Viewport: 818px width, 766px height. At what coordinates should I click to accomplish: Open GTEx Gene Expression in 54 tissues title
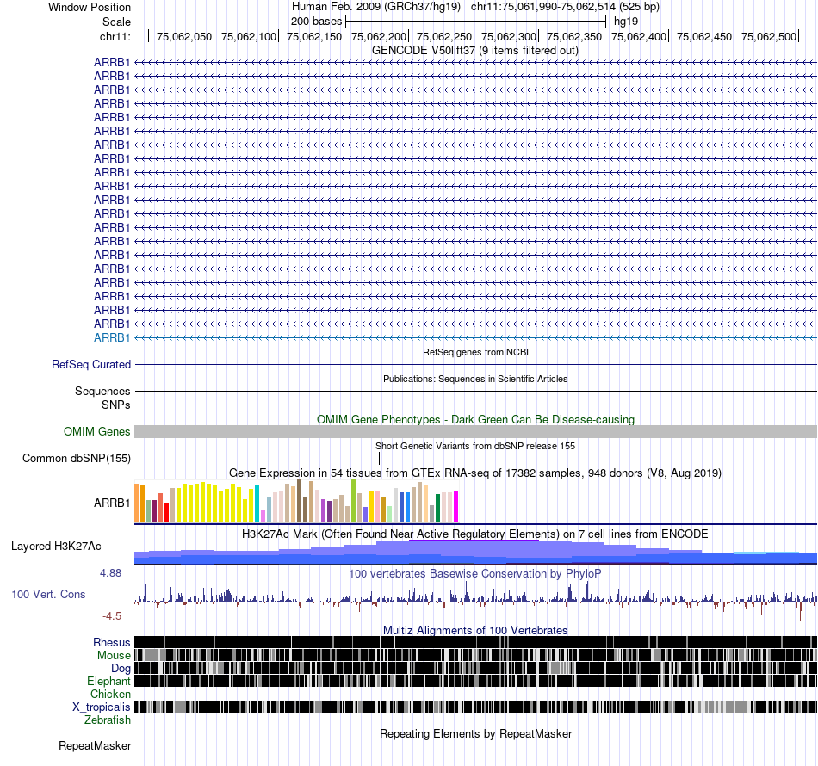click(474, 473)
